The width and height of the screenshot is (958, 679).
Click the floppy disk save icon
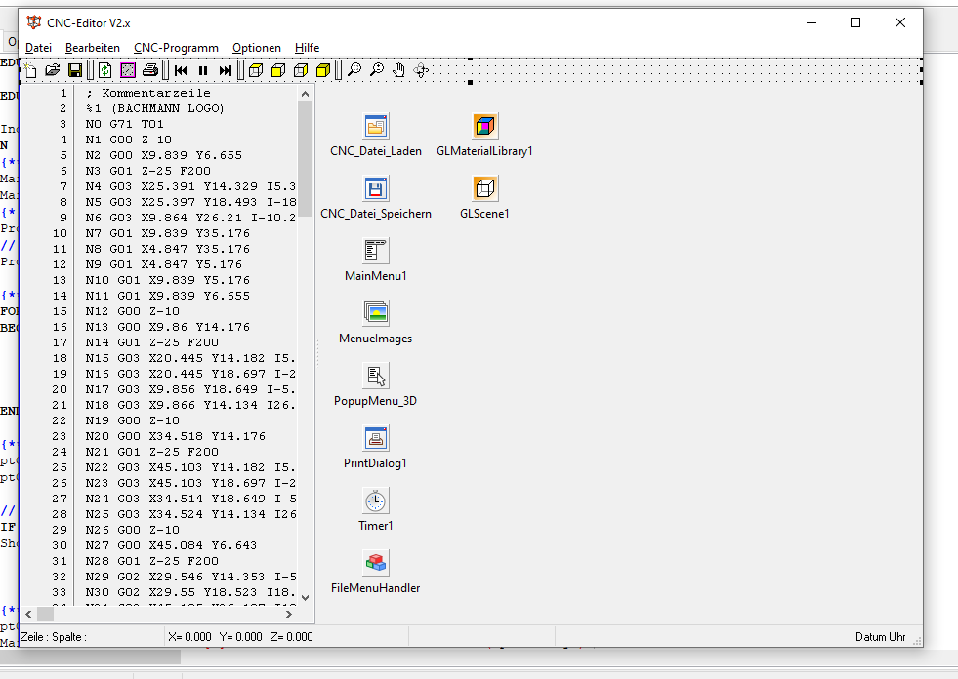tap(75, 70)
